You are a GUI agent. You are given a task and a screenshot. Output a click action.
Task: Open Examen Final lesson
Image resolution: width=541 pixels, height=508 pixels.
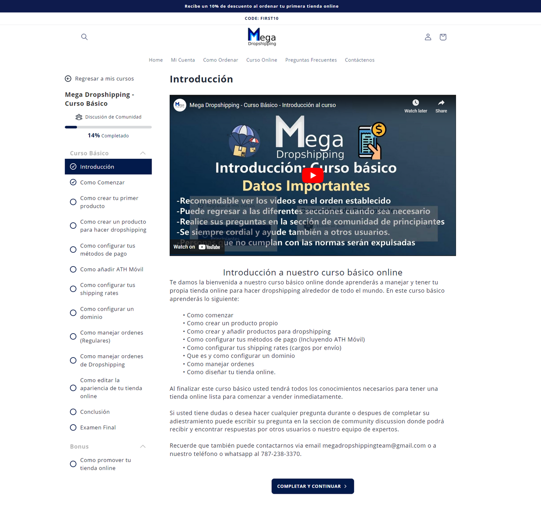point(98,428)
